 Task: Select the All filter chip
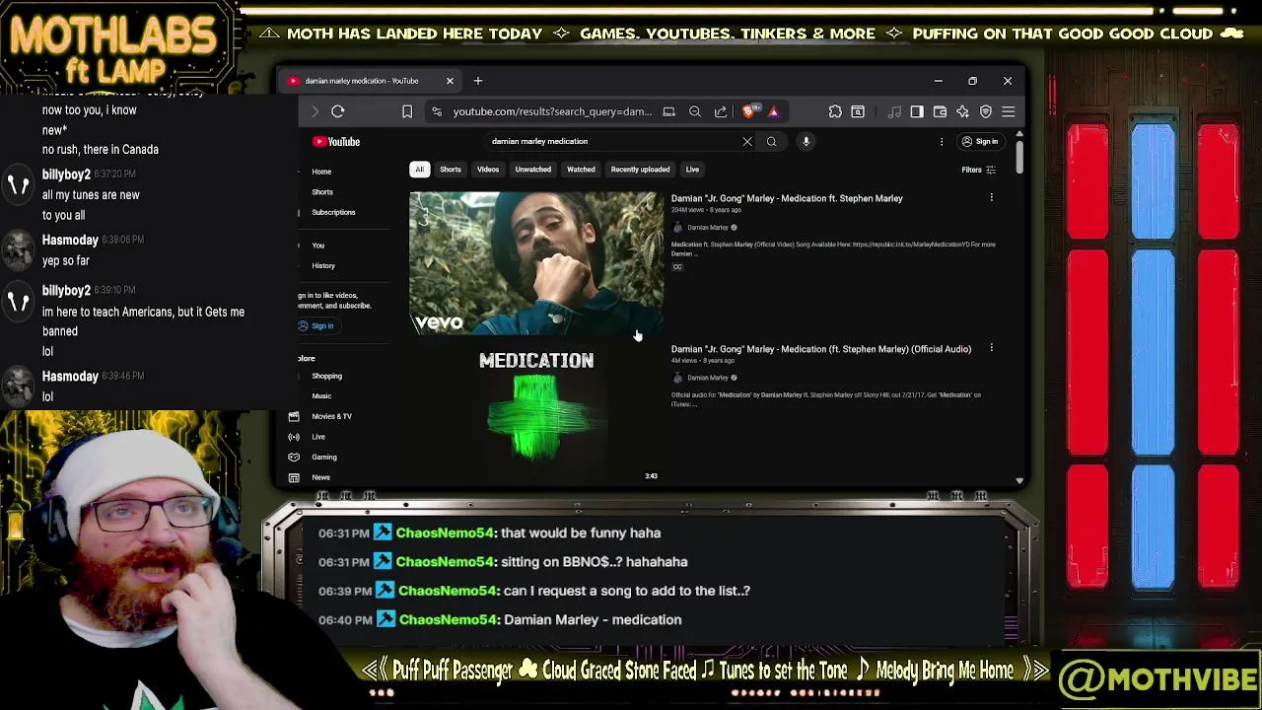click(419, 170)
